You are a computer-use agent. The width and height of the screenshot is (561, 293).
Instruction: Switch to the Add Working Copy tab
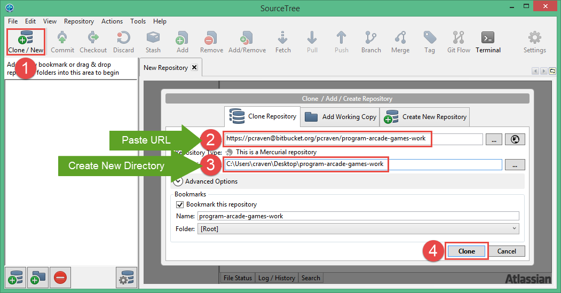pyautogui.click(x=340, y=117)
